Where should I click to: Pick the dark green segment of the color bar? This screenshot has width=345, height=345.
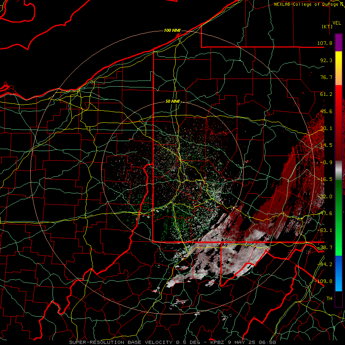338,191
